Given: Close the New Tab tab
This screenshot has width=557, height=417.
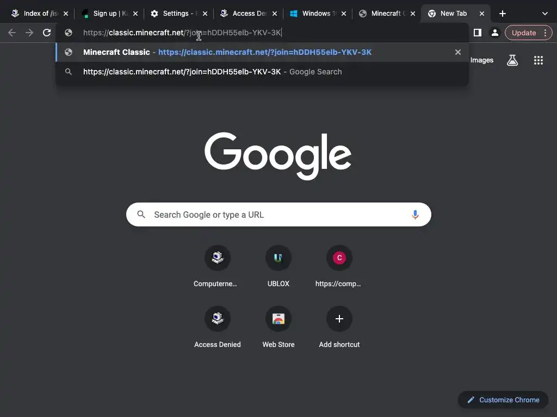Looking at the screenshot, I should 482,14.
